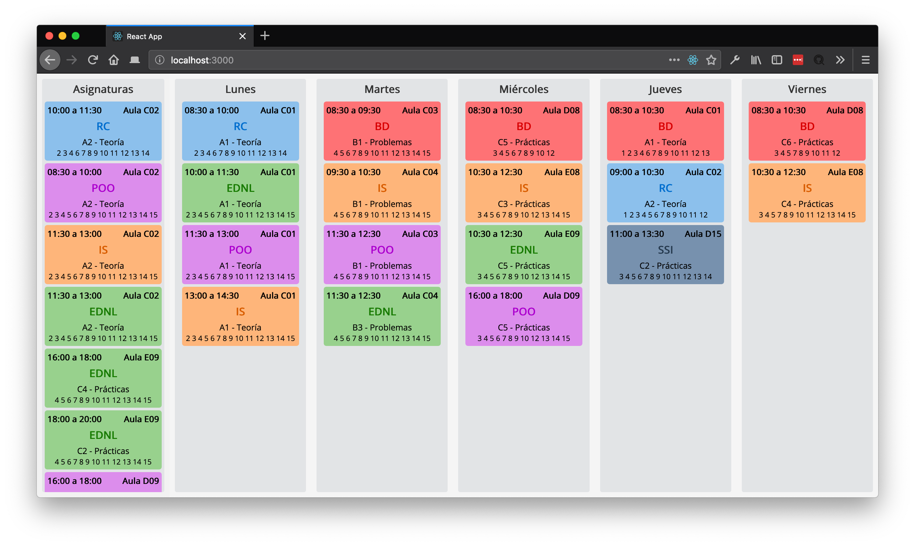This screenshot has height=546, width=915.
Task: Click the SSI card on Jueves
Action: (665, 254)
